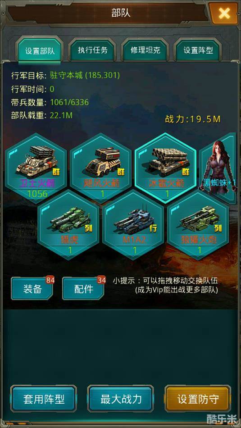
Task: Open the 黑蜘蛛 hero portrait
Action: (218, 168)
